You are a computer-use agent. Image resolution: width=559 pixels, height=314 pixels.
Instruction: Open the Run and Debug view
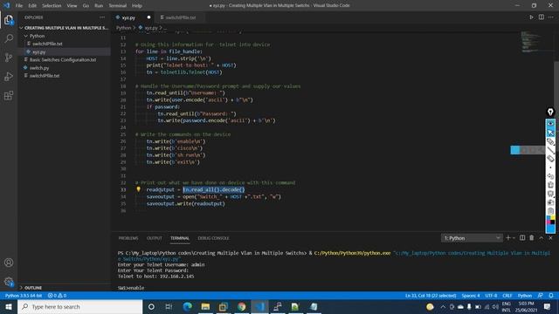coord(9,77)
